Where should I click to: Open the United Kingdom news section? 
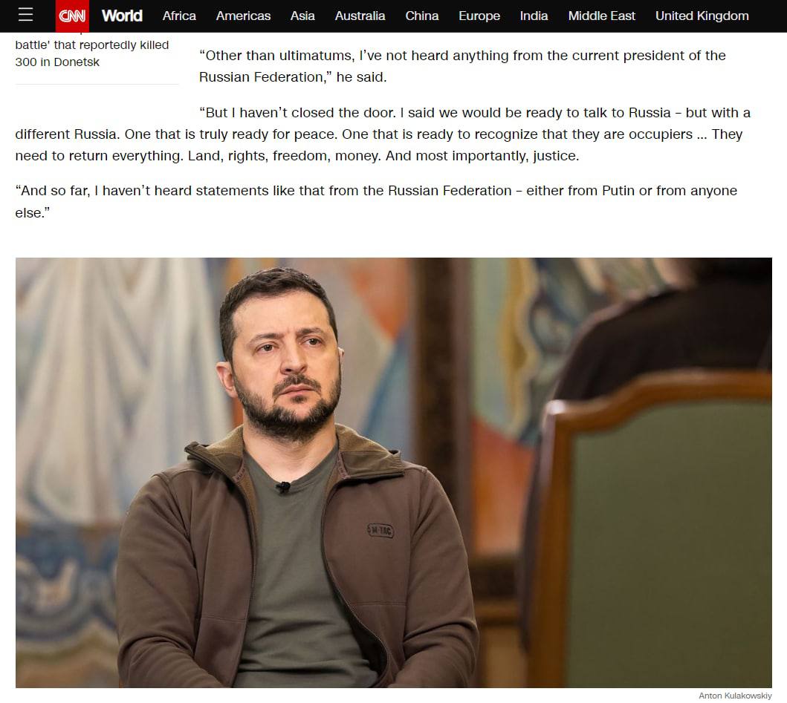pyautogui.click(x=702, y=16)
